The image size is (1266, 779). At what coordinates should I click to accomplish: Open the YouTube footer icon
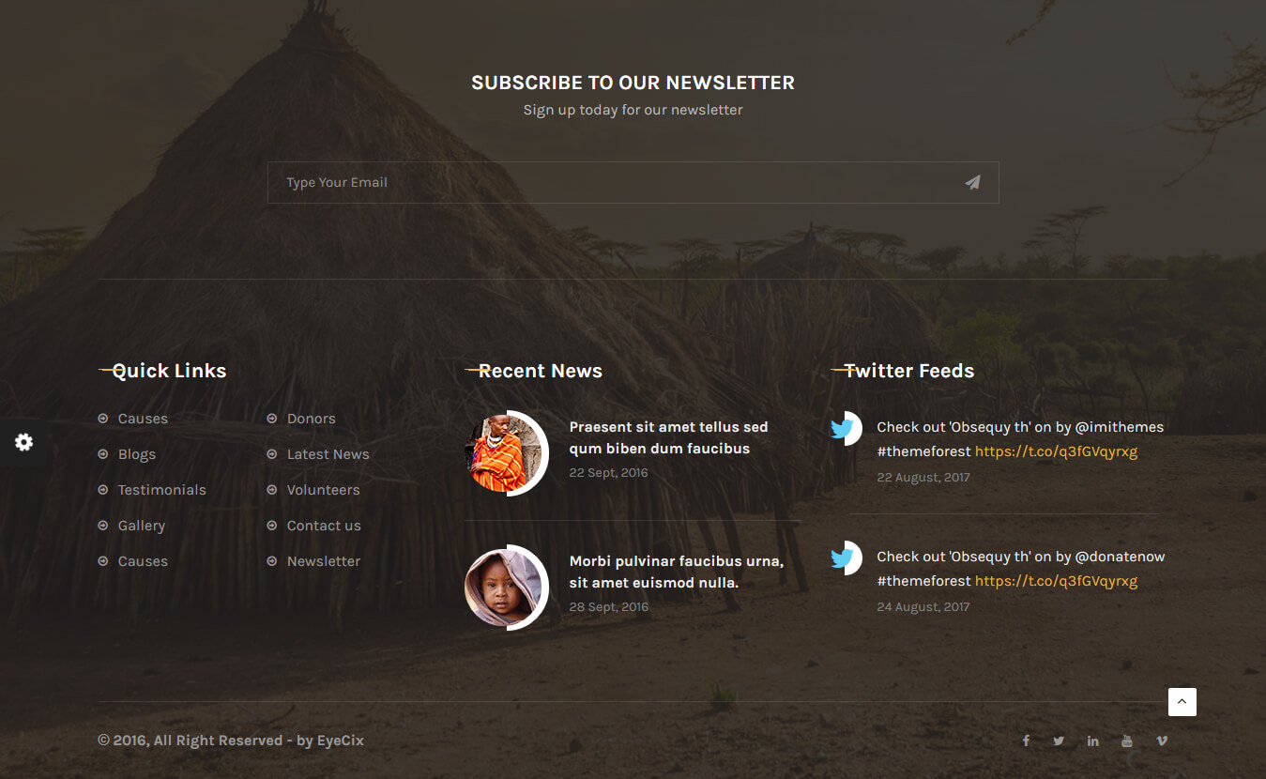click(x=1126, y=741)
